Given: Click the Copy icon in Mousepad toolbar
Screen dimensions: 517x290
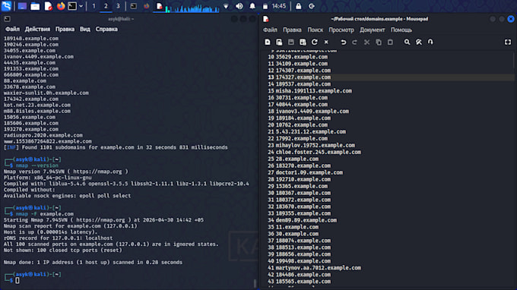Looking at the screenshot, I should click(379, 43).
